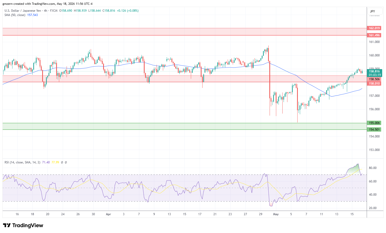Click the 157.000 price axis tick
Image resolution: width=386 pixels, height=233 pixels.
374,96
